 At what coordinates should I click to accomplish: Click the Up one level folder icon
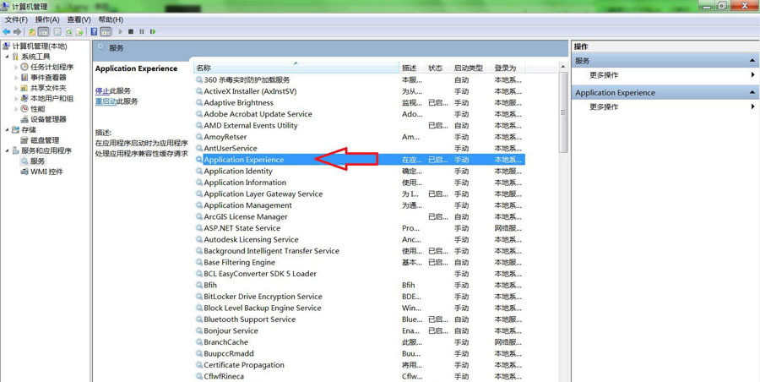pyautogui.click(x=32, y=31)
